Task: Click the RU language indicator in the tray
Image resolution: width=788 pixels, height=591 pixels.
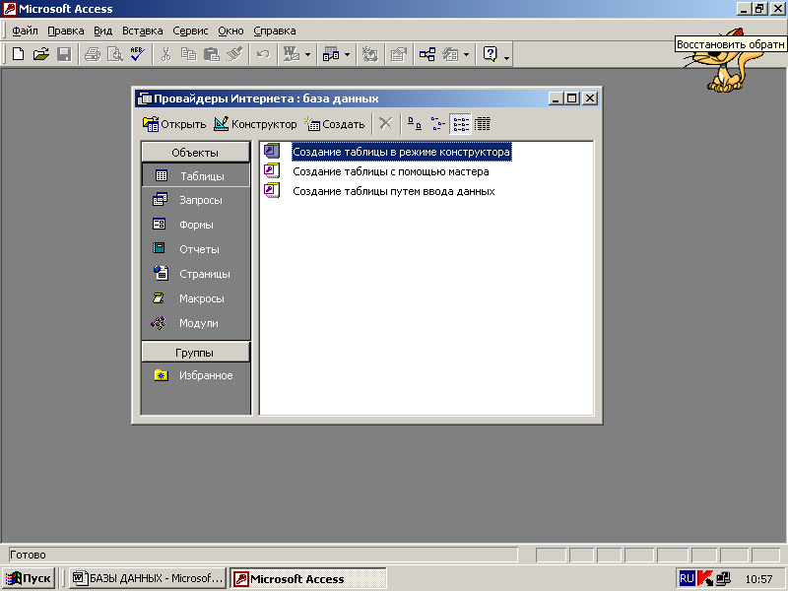Action: point(687,578)
